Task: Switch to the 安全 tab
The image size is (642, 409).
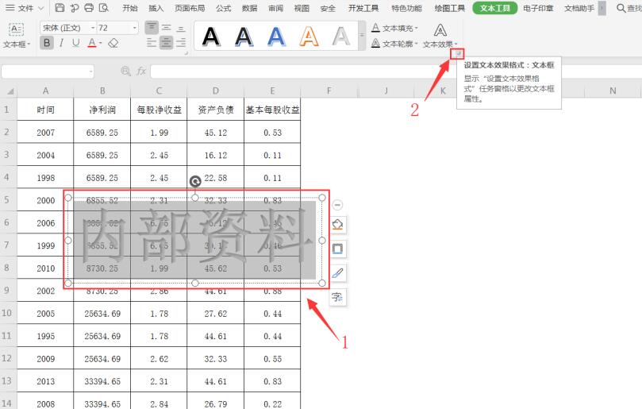Action: pos(328,8)
